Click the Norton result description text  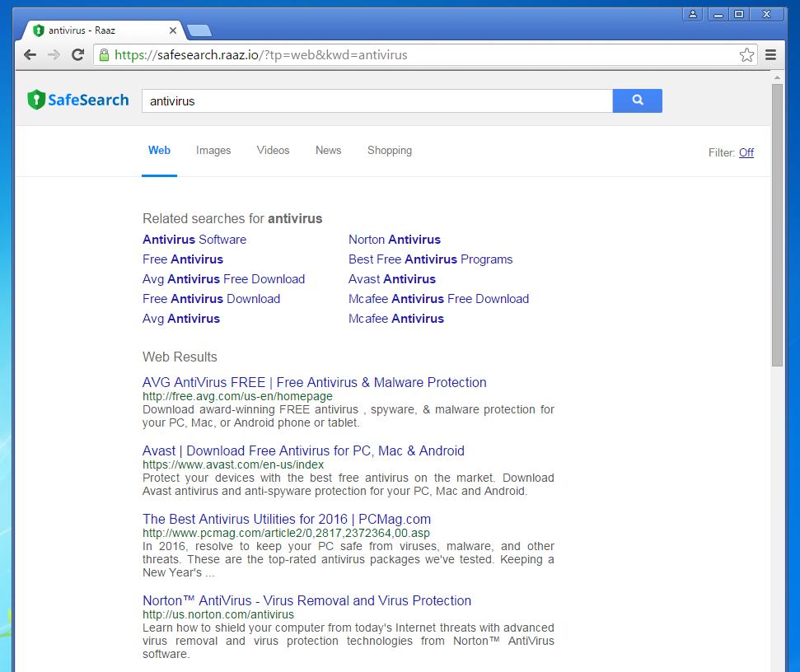click(349, 641)
